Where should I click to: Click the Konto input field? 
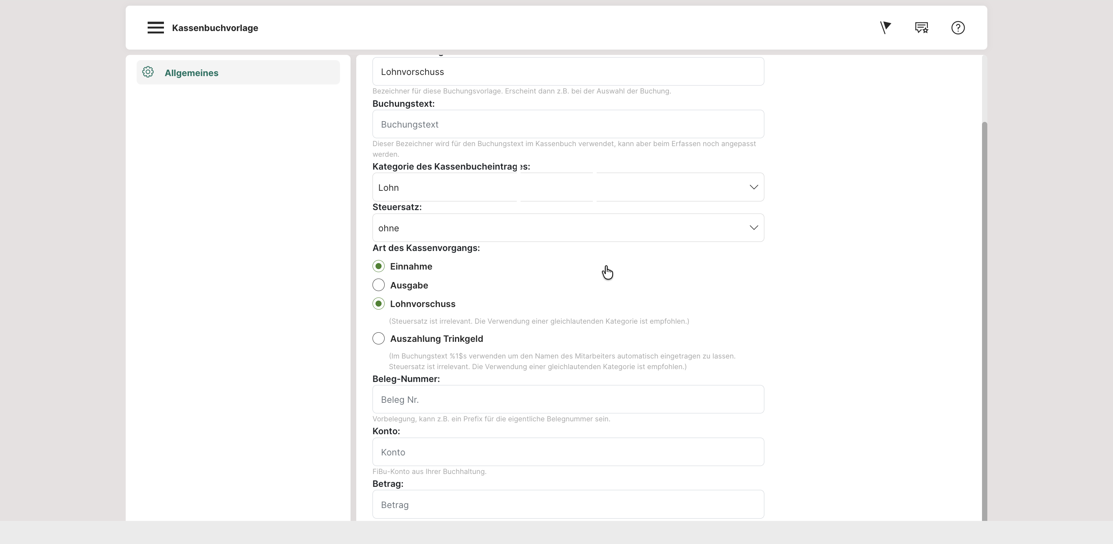568,452
